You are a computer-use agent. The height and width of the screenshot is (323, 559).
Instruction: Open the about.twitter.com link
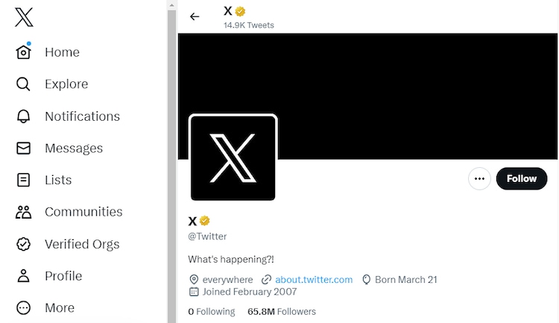[313, 280]
